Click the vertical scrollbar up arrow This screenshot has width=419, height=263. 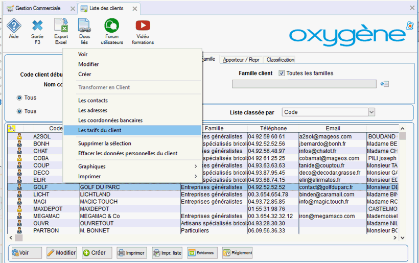pos(403,128)
